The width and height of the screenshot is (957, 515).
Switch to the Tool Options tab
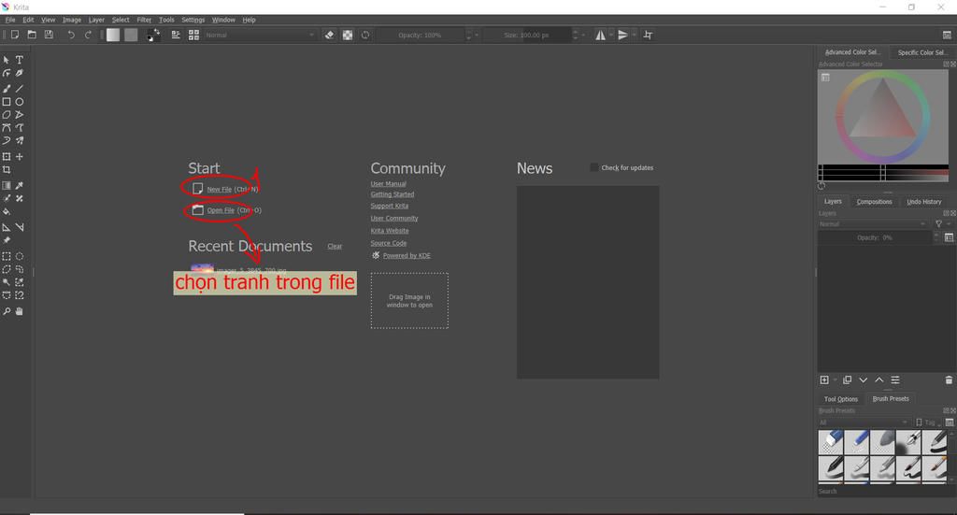pos(841,399)
